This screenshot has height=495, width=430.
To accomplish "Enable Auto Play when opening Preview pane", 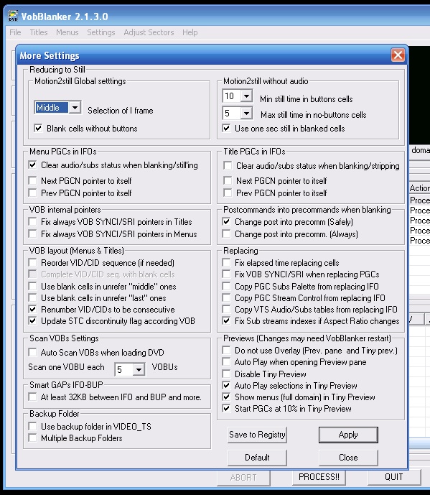I will click(x=226, y=362).
